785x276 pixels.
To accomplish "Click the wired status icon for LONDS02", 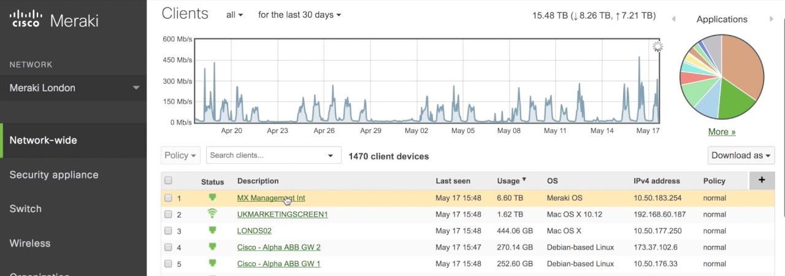I will coord(212,231).
